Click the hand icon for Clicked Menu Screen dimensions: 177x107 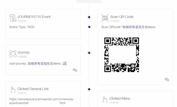[105, 100]
